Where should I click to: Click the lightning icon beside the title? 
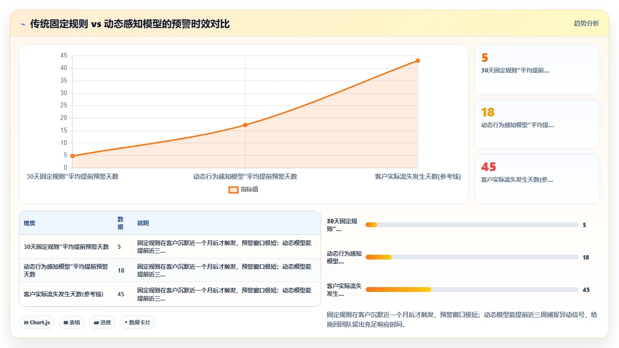click(x=23, y=24)
